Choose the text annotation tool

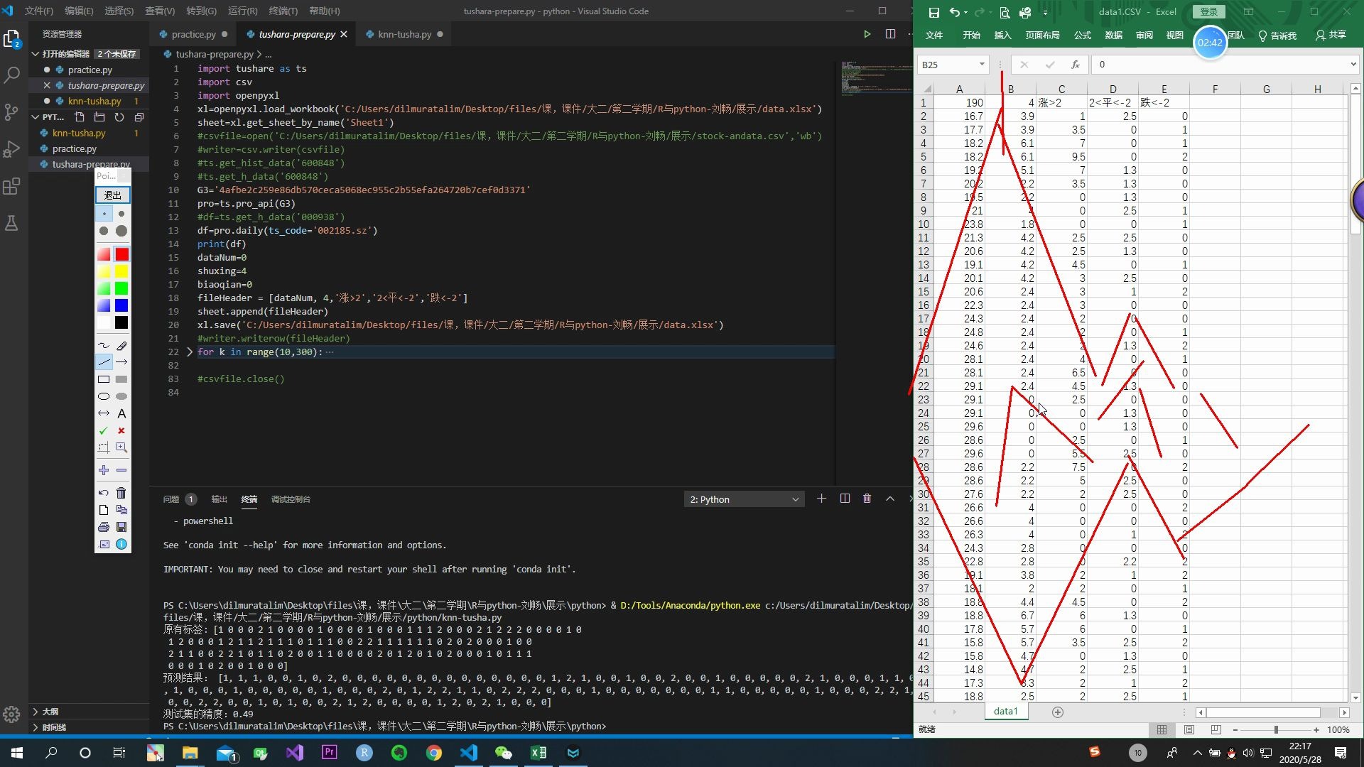pos(121,413)
